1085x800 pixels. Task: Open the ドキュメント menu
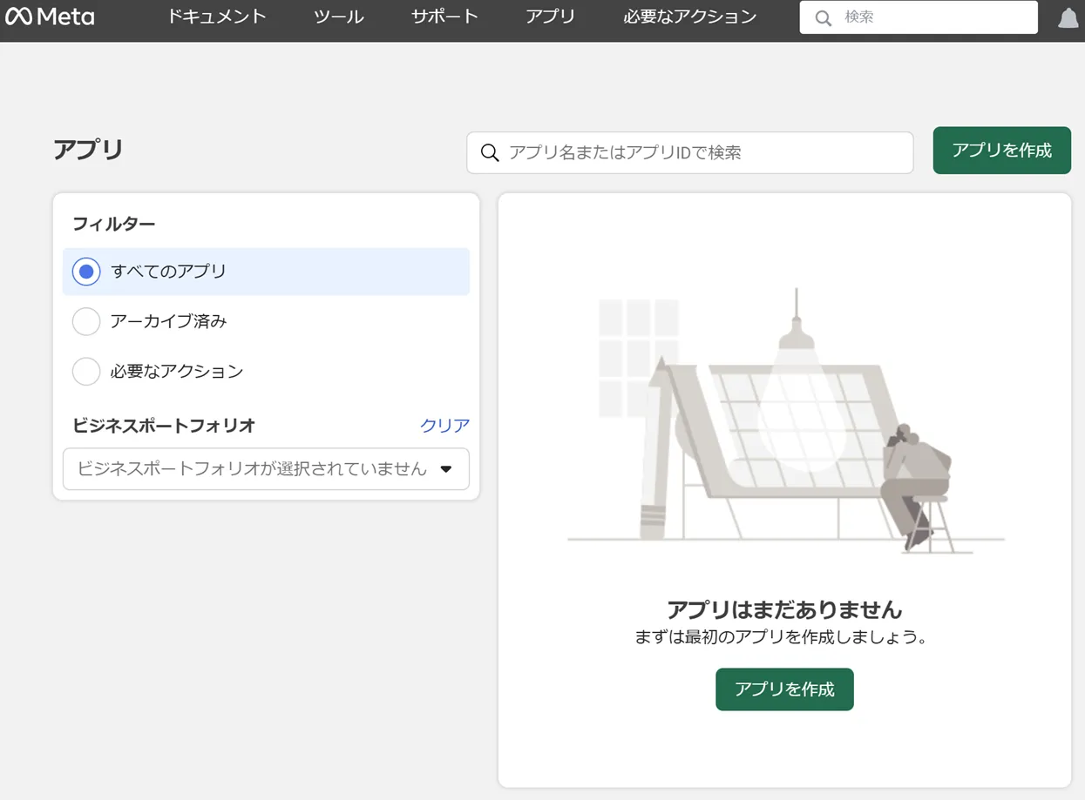pos(216,16)
